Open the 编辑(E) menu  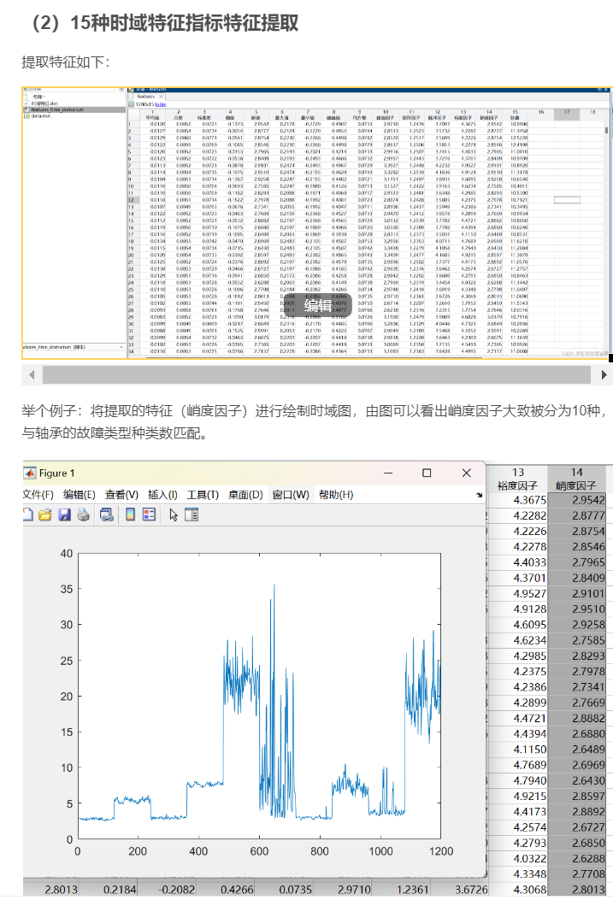coord(79,495)
